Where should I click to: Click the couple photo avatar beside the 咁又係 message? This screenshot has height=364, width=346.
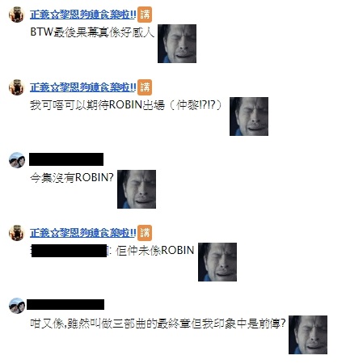click(x=17, y=306)
